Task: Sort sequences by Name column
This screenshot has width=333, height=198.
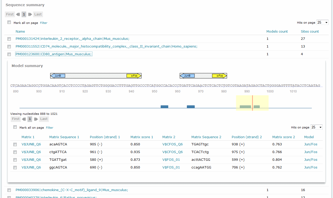Action: pos(20,31)
